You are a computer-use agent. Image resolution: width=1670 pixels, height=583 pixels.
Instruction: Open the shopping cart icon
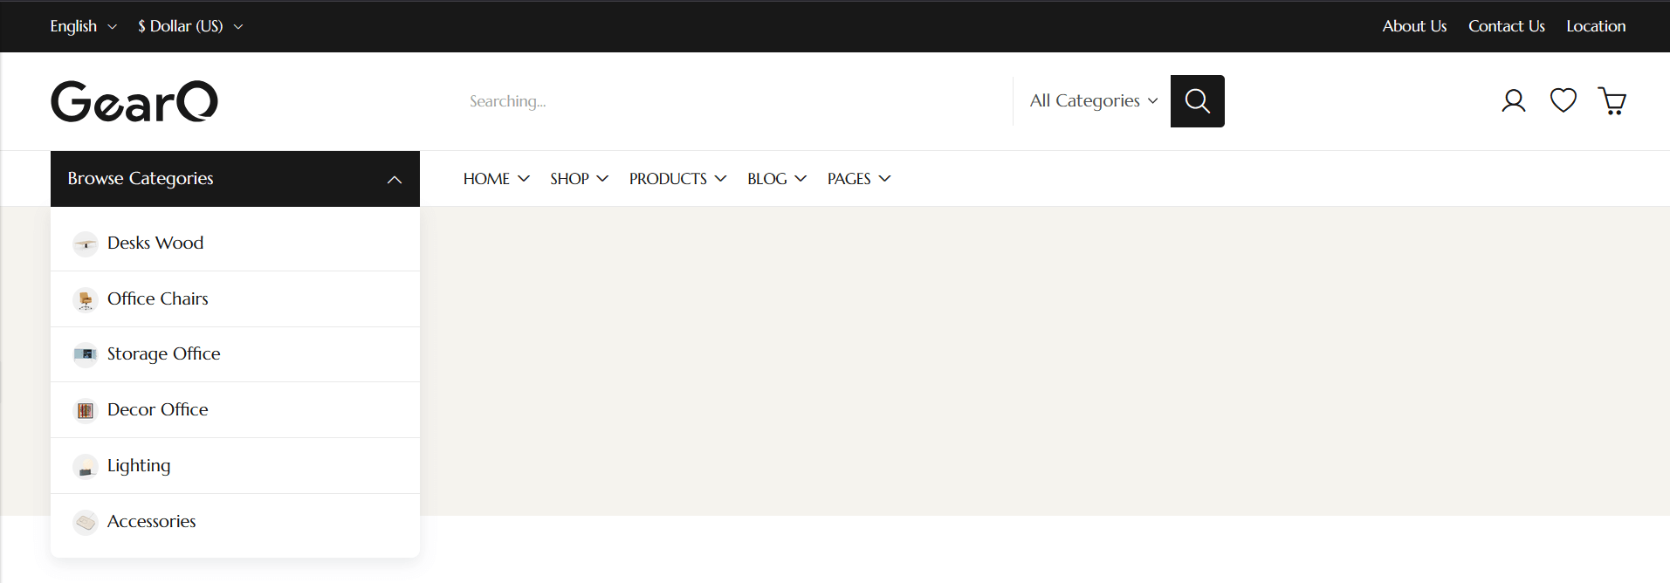(x=1612, y=101)
